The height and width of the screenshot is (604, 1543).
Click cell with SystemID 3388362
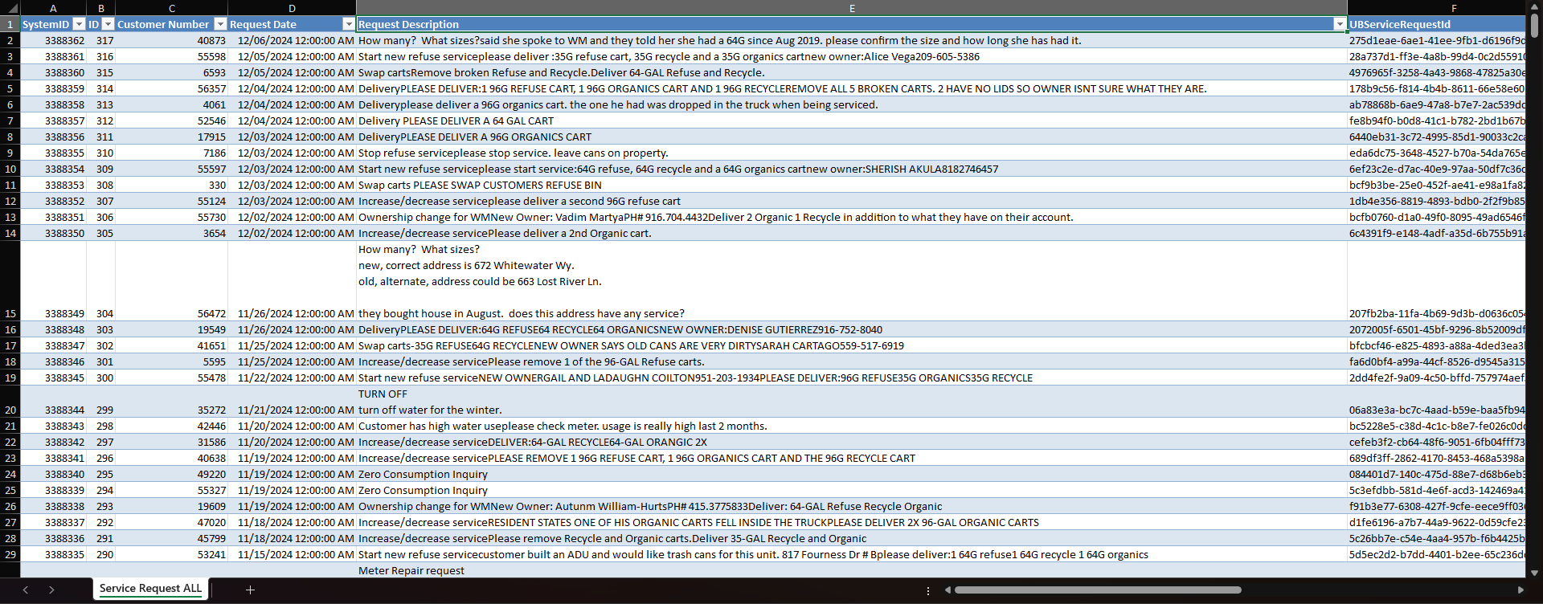tap(53, 40)
